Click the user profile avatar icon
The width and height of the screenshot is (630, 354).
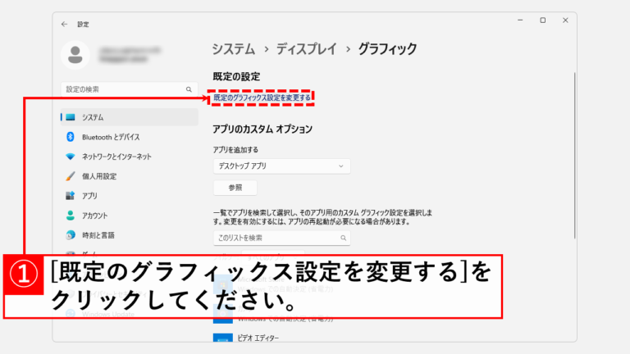[75, 55]
